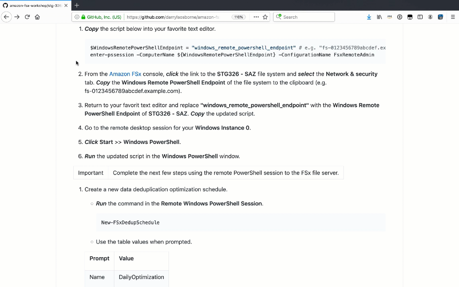Click 'Remote Windows PowerShell Session' bold text
This screenshot has height=287, width=459.
[x=211, y=204]
